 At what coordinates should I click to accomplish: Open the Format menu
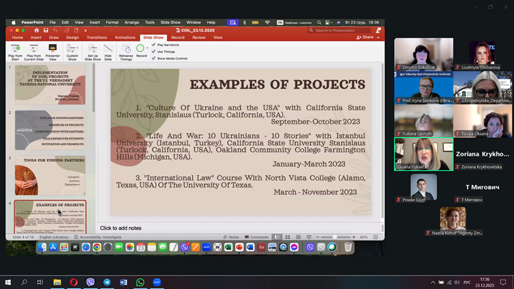click(x=112, y=22)
